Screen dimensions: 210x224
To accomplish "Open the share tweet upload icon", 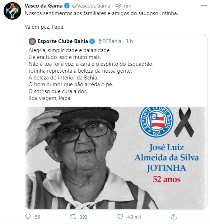I will [x=174, y=216].
